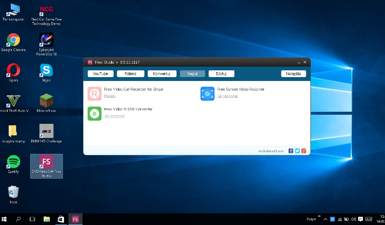Expand the hidden system tray icons chevron
The width and height of the screenshot is (385, 225).
[x=325, y=219]
